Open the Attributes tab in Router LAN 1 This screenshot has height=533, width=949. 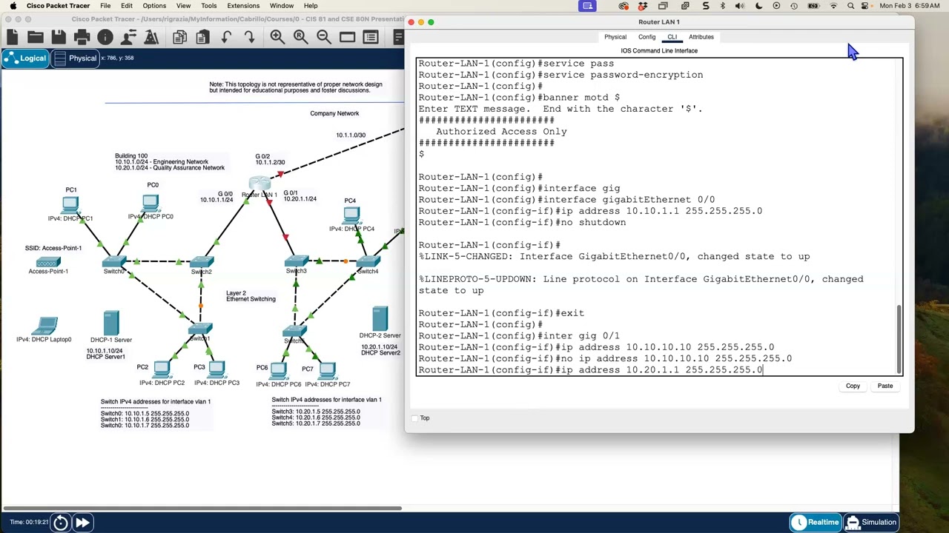point(701,37)
